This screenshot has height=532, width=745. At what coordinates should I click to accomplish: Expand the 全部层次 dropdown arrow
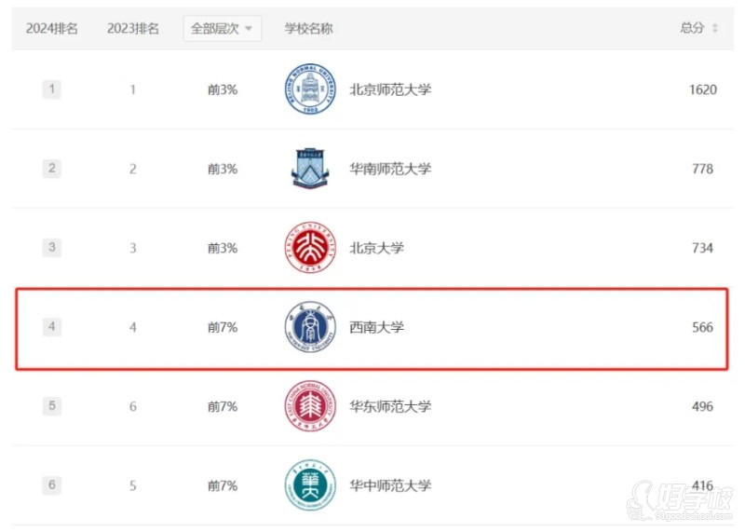[x=249, y=29]
